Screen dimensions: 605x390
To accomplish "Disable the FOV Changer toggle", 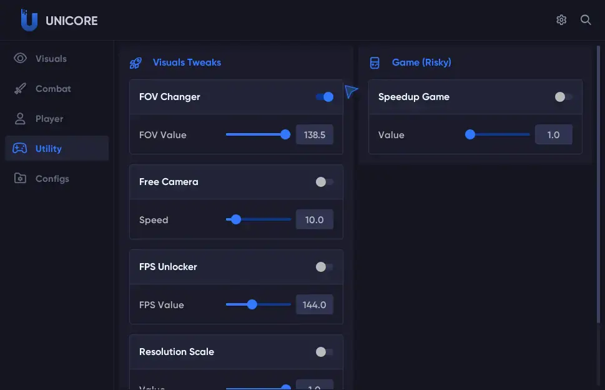I will pos(325,97).
